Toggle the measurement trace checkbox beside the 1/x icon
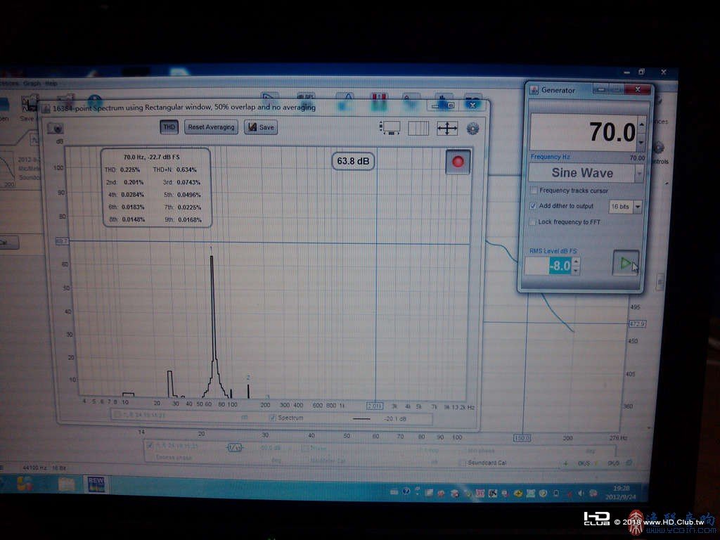720x540 pixels. [149, 445]
